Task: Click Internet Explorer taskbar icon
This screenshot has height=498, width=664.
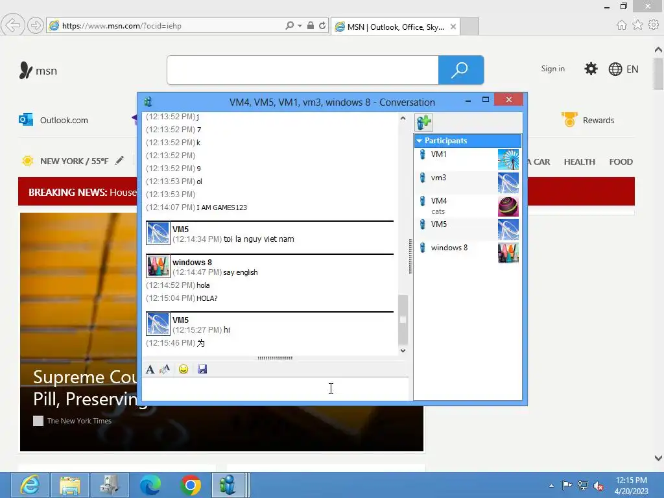Action: 30,485
